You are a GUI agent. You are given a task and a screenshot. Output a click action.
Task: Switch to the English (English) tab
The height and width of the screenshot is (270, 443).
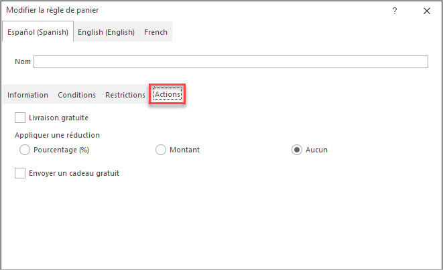pos(107,32)
